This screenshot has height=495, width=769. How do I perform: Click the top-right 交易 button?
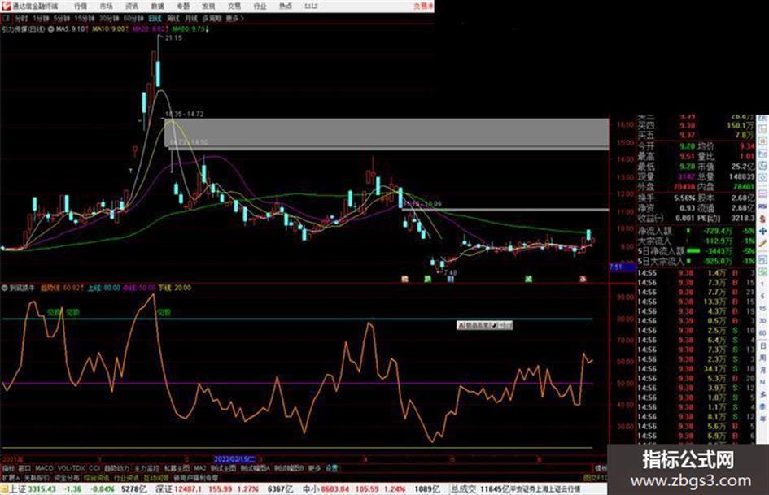(x=423, y=7)
